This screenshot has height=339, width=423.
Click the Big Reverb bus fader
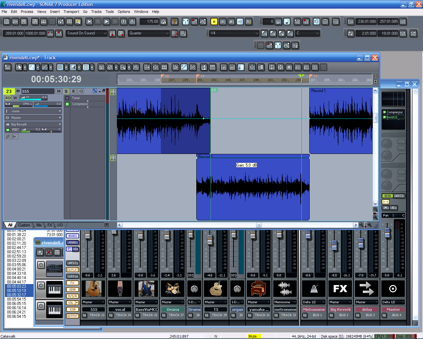pyautogui.click(x=334, y=245)
